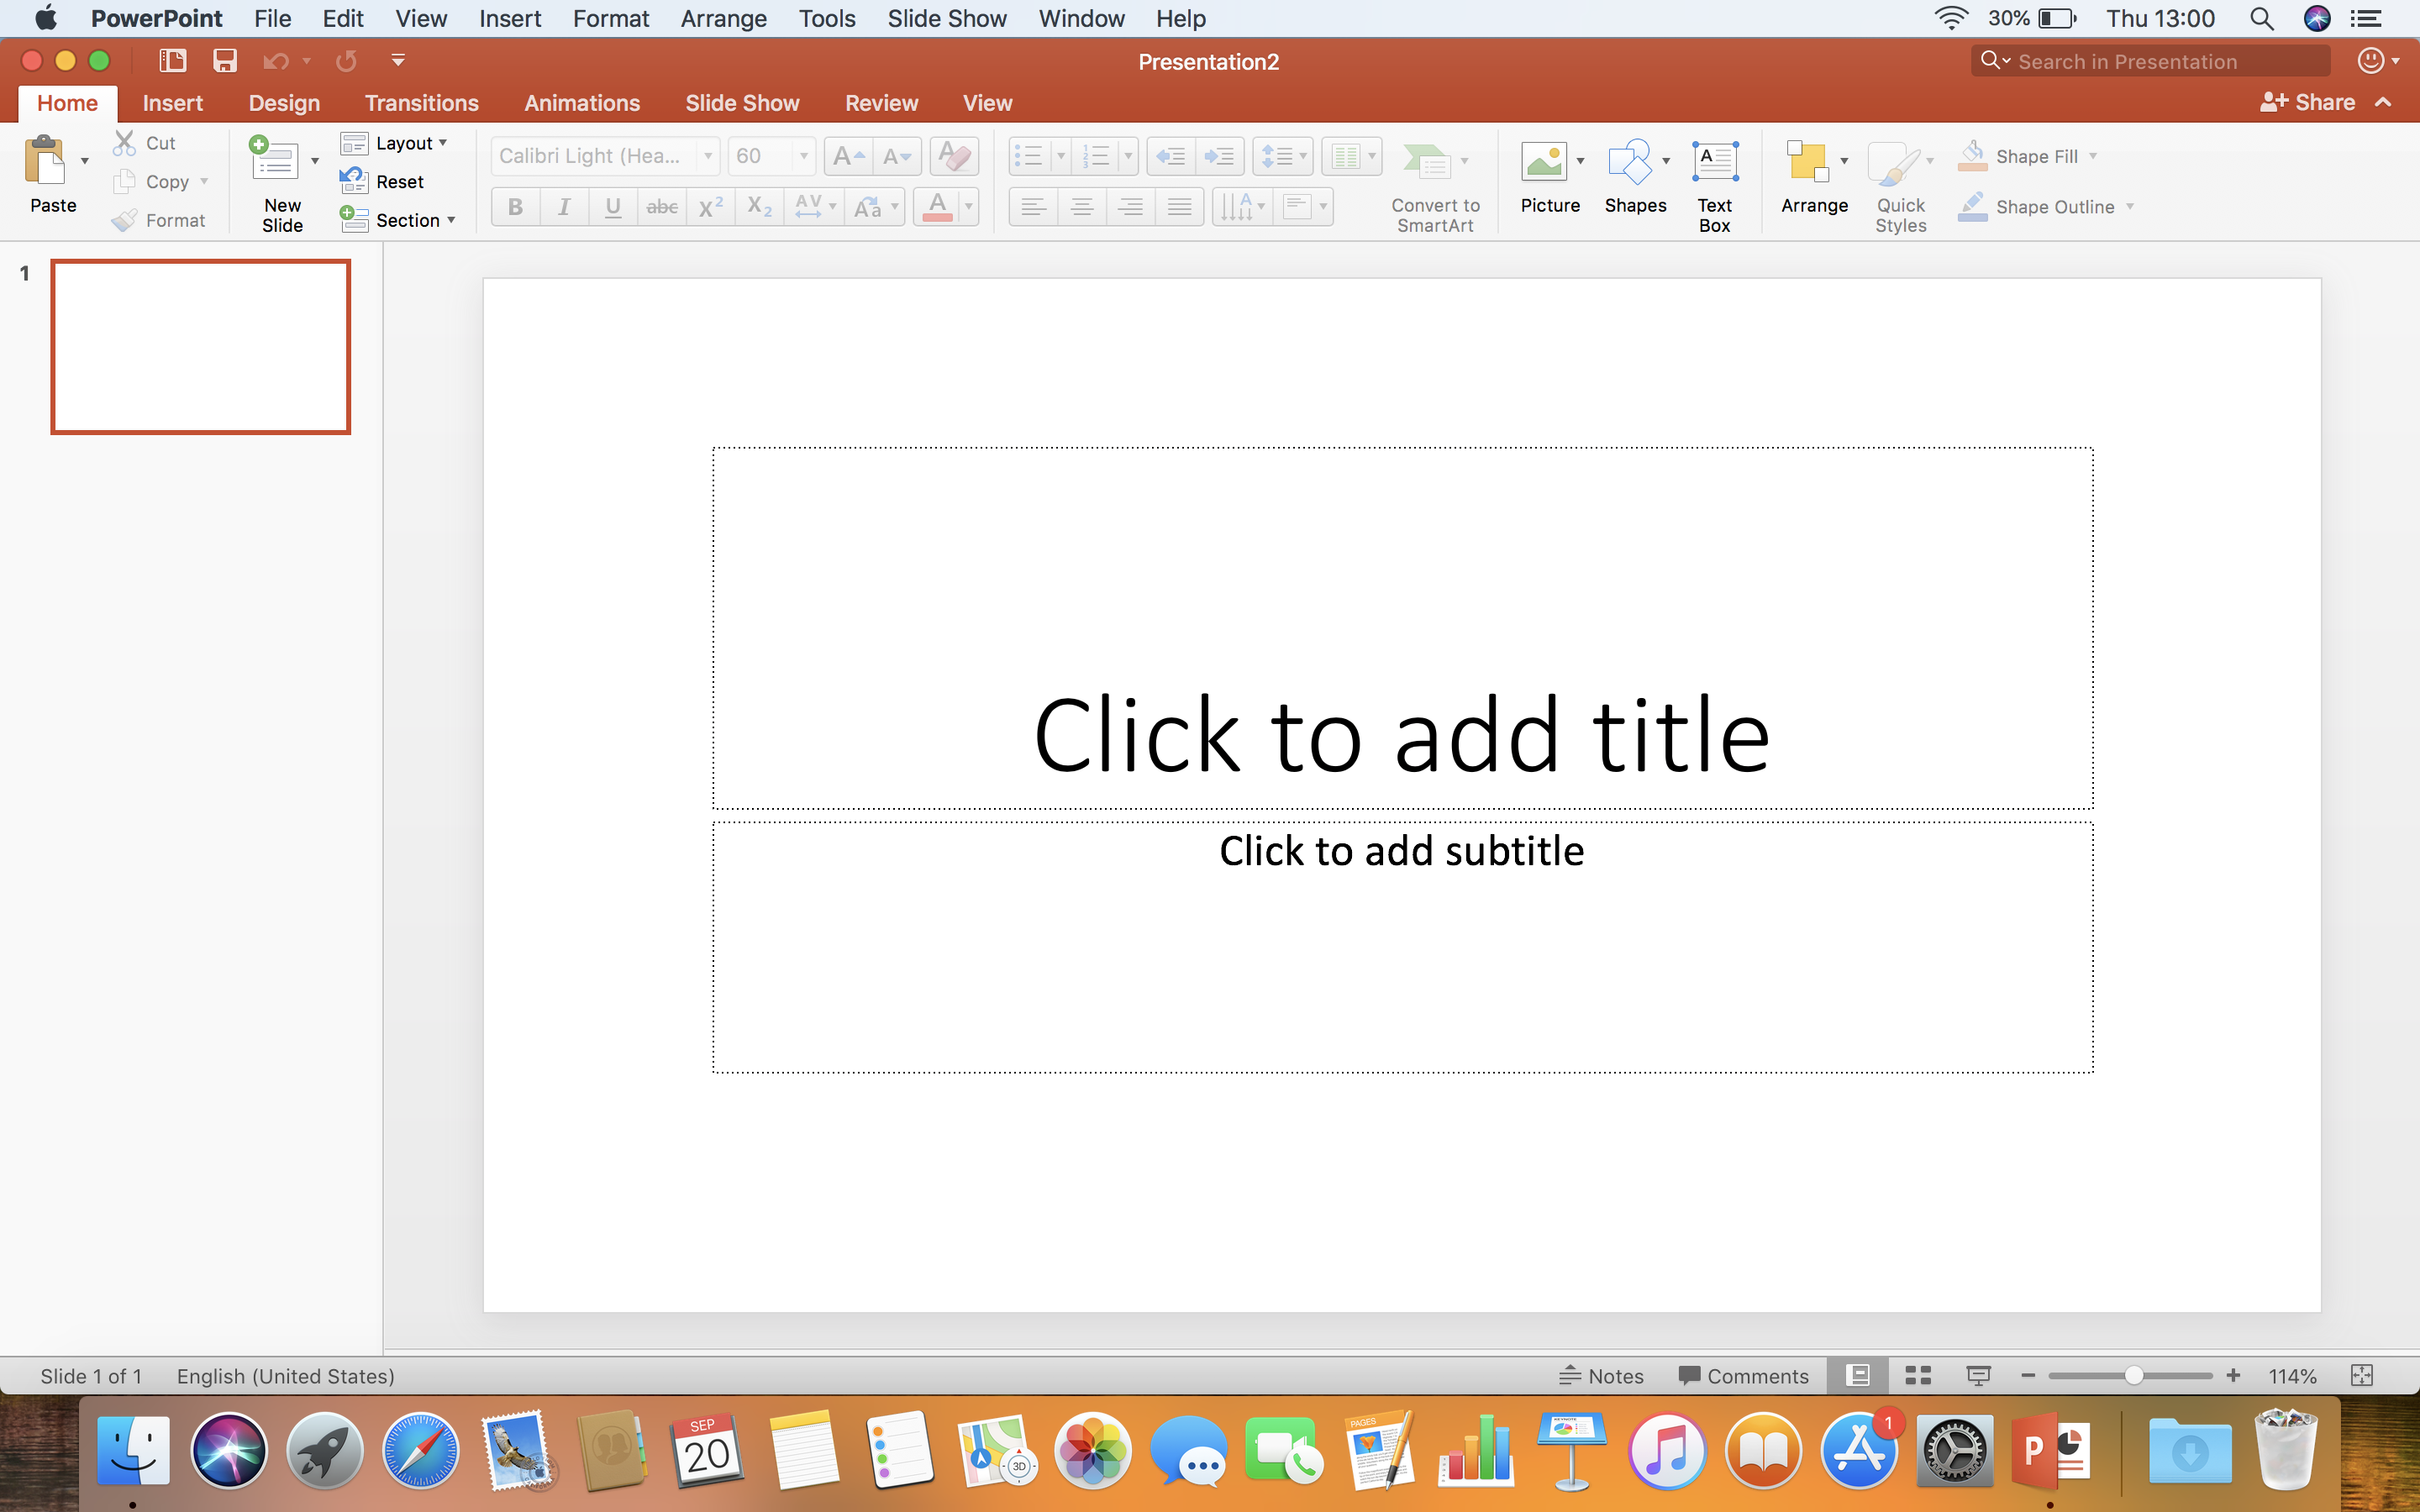The image size is (2420, 1512).
Task: Expand the Shape Fill dropdown arrow
Action: (2093, 156)
